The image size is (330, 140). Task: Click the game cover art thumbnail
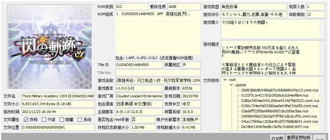pyautogui.click(x=50, y=47)
